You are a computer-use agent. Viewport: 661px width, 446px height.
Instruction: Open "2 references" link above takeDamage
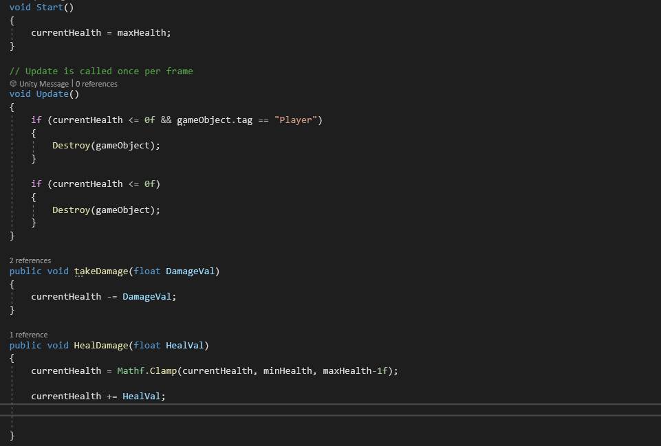click(x=30, y=260)
